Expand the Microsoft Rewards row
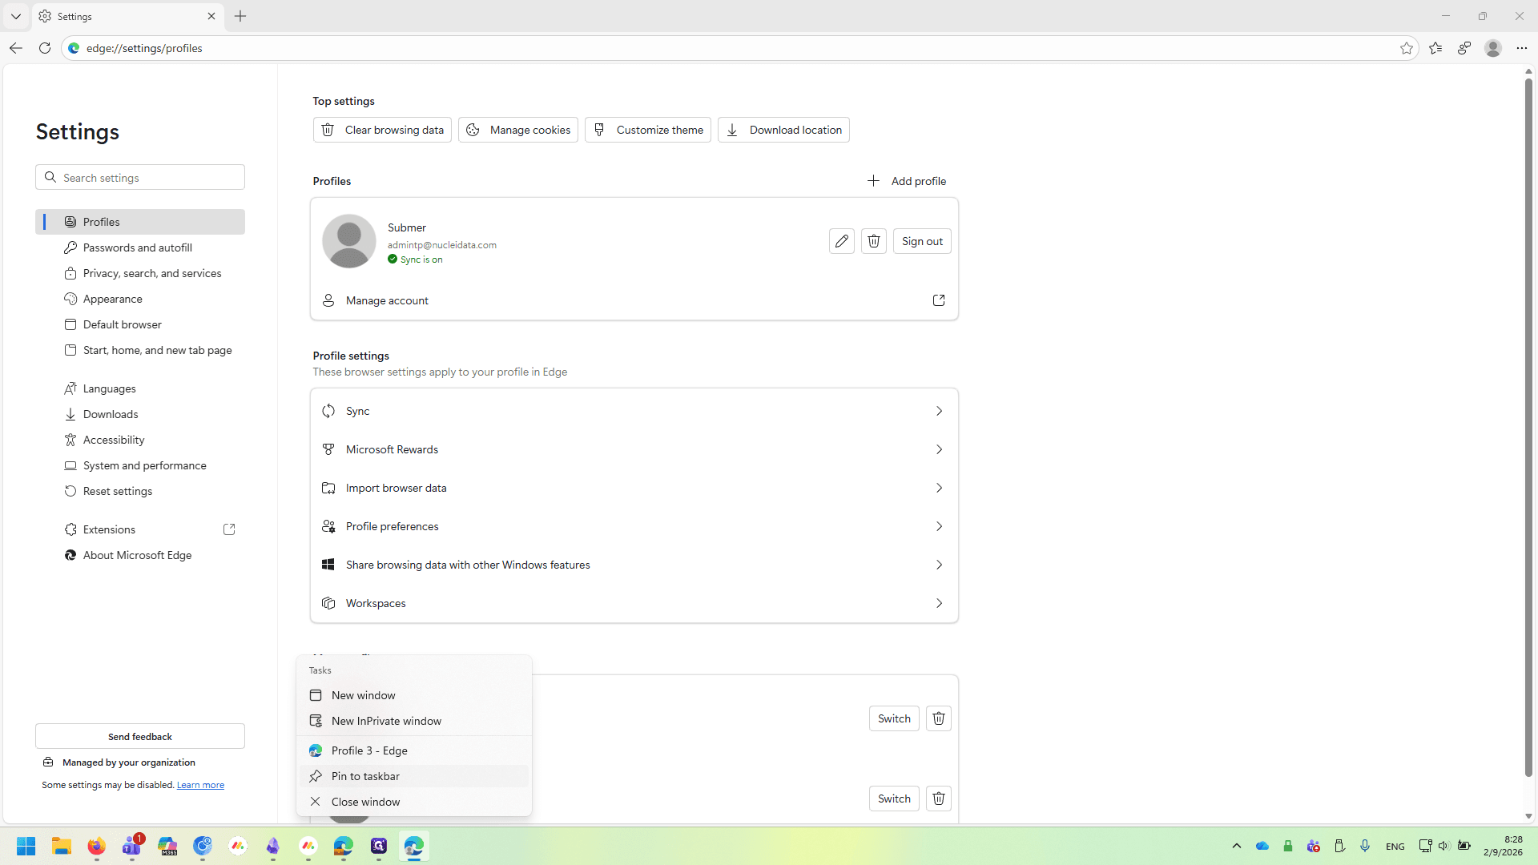Viewport: 1538px width, 865px height. click(x=634, y=449)
